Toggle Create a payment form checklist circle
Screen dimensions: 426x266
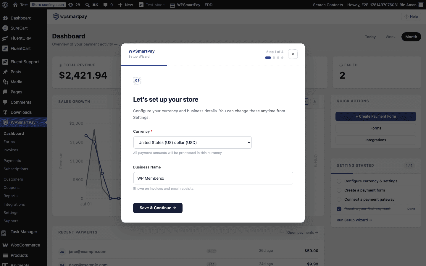click(x=339, y=190)
